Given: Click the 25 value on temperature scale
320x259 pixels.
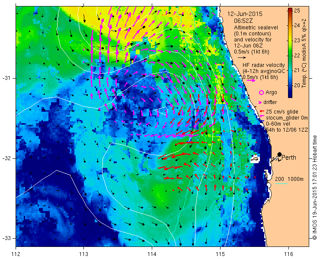Looking at the screenshot, I should pos(297,11).
